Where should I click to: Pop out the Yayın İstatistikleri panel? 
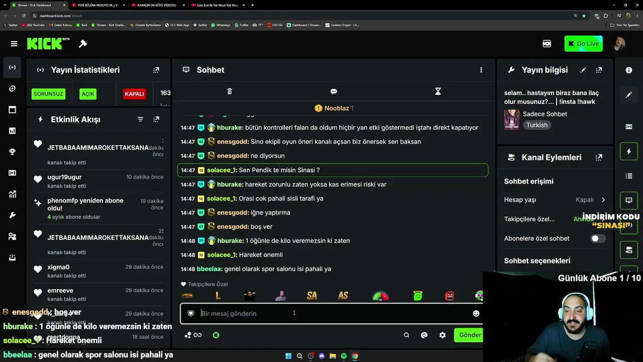tap(156, 70)
